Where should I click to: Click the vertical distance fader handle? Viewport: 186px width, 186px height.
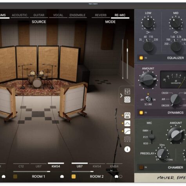click(x=127, y=50)
